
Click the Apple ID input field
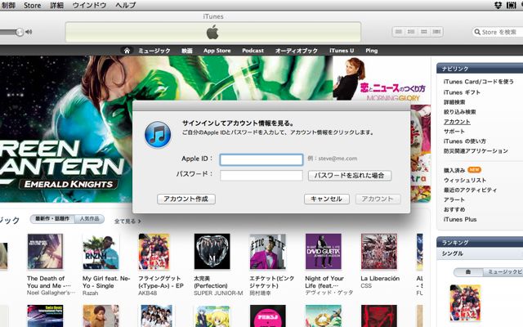pos(261,159)
